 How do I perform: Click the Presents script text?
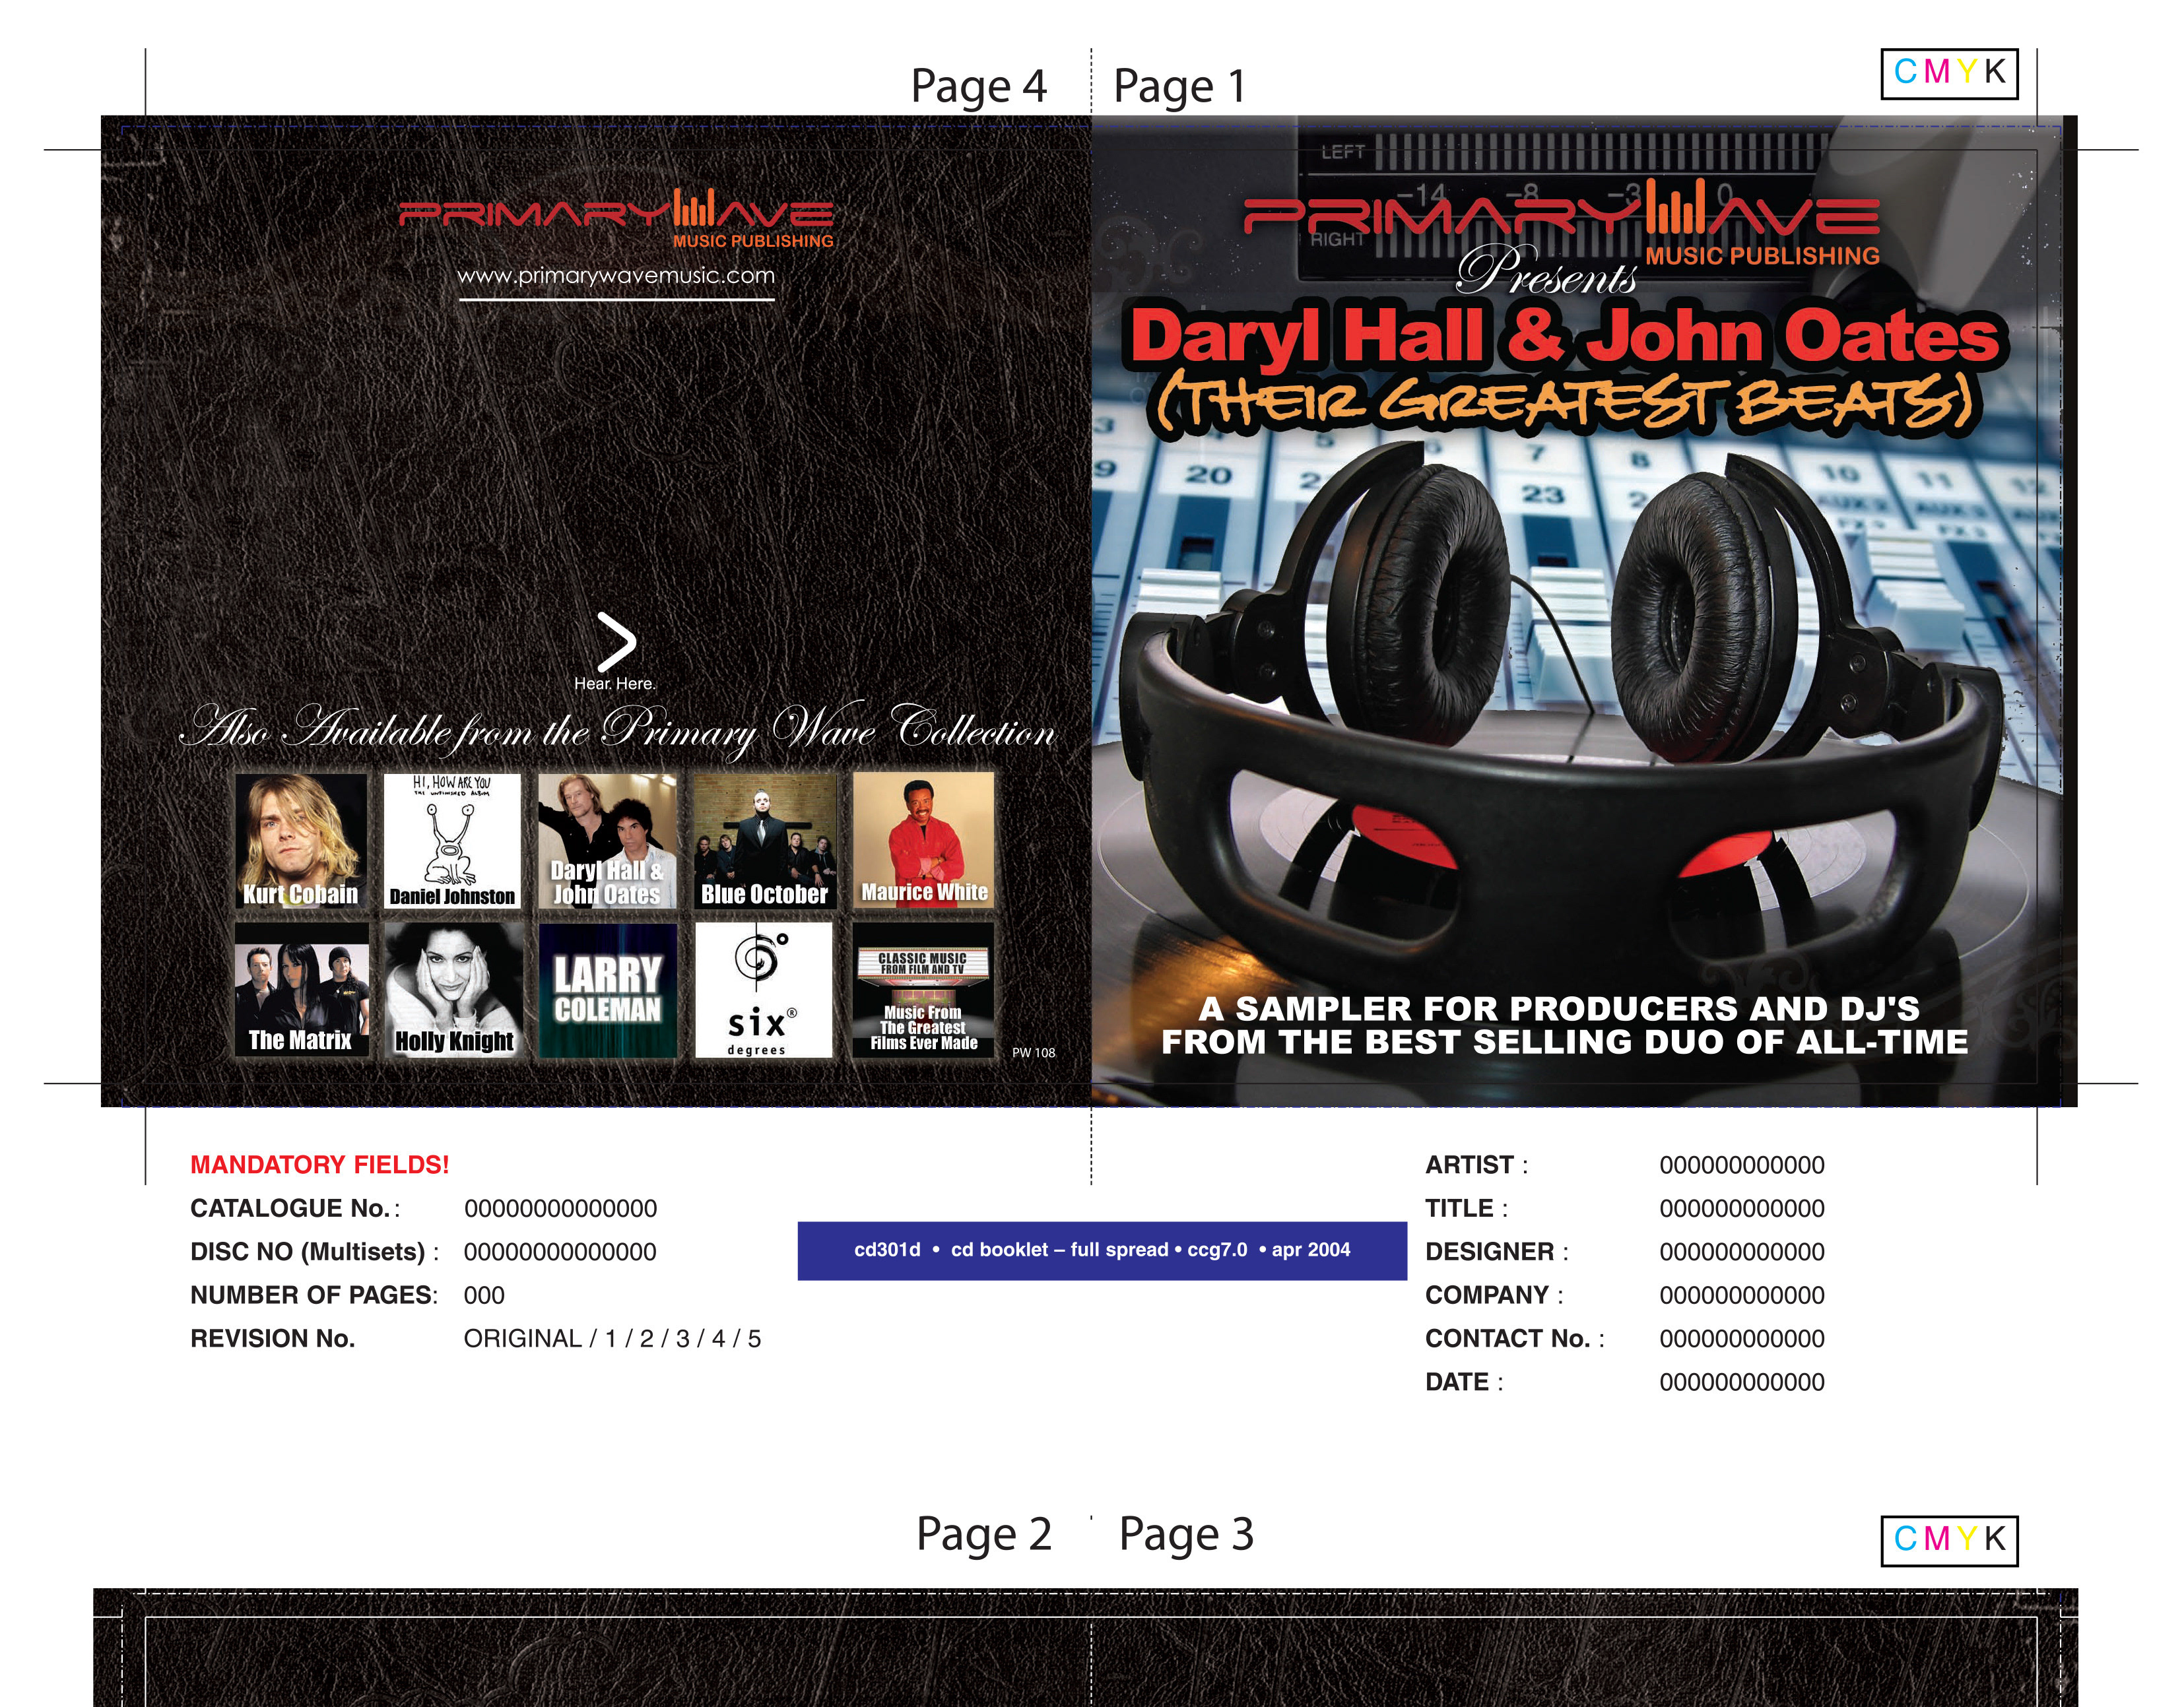coord(1546,271)
